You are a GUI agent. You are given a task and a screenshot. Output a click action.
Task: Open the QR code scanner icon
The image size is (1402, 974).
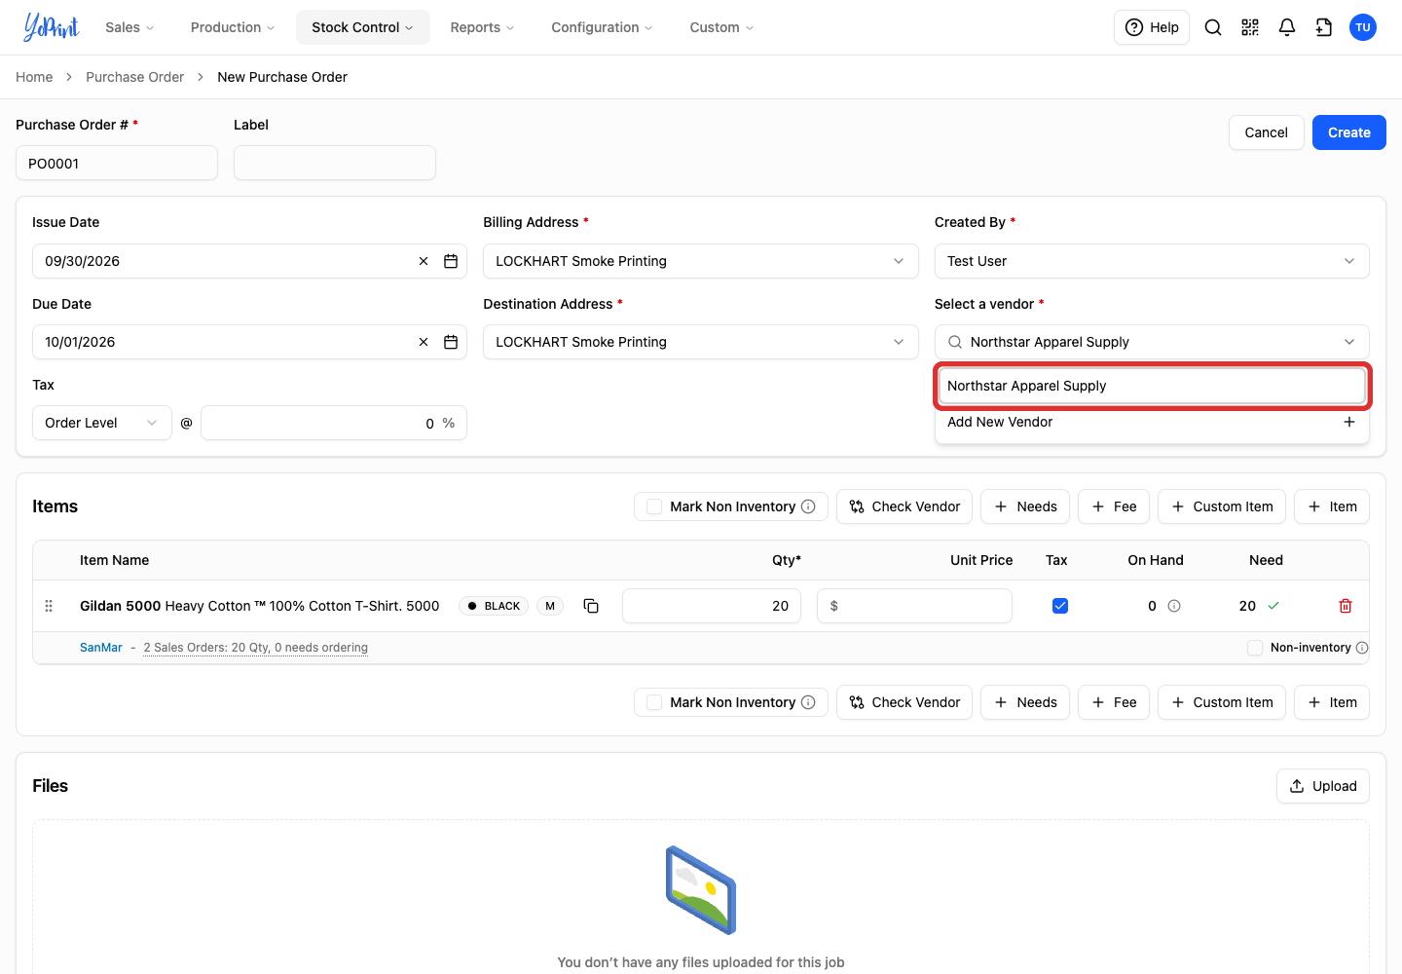[x=1250, y=27]
